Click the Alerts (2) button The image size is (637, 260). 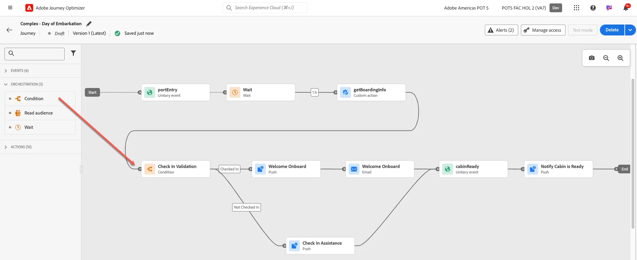point(501,30)
